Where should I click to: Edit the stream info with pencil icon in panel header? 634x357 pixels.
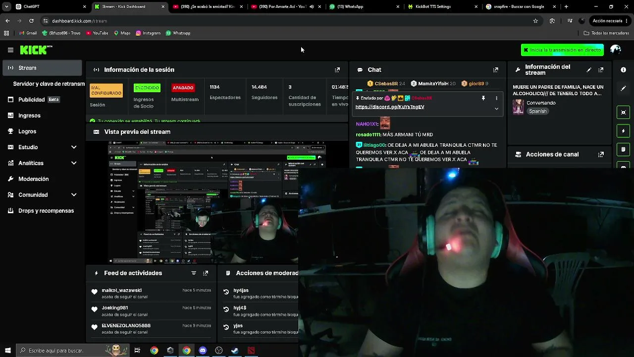(589, 70)
